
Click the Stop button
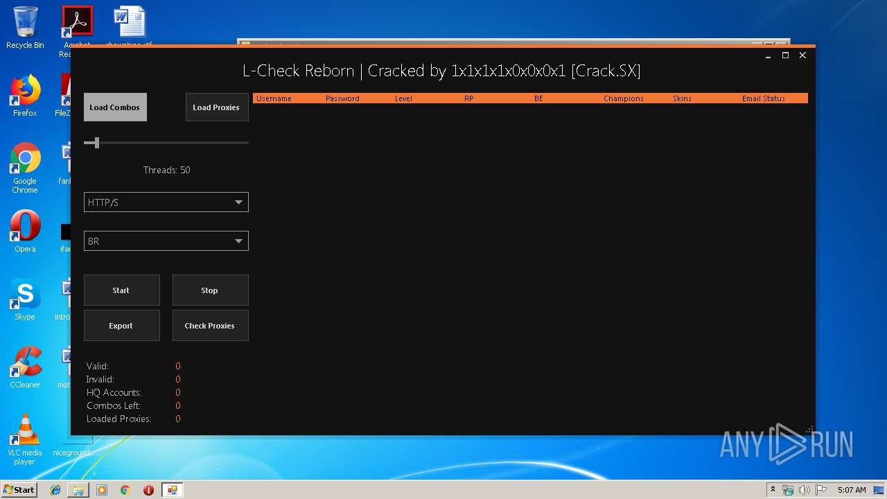210,290
